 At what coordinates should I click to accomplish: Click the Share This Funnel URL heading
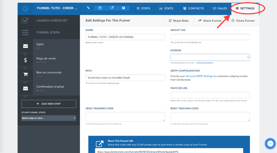[120, 141]
